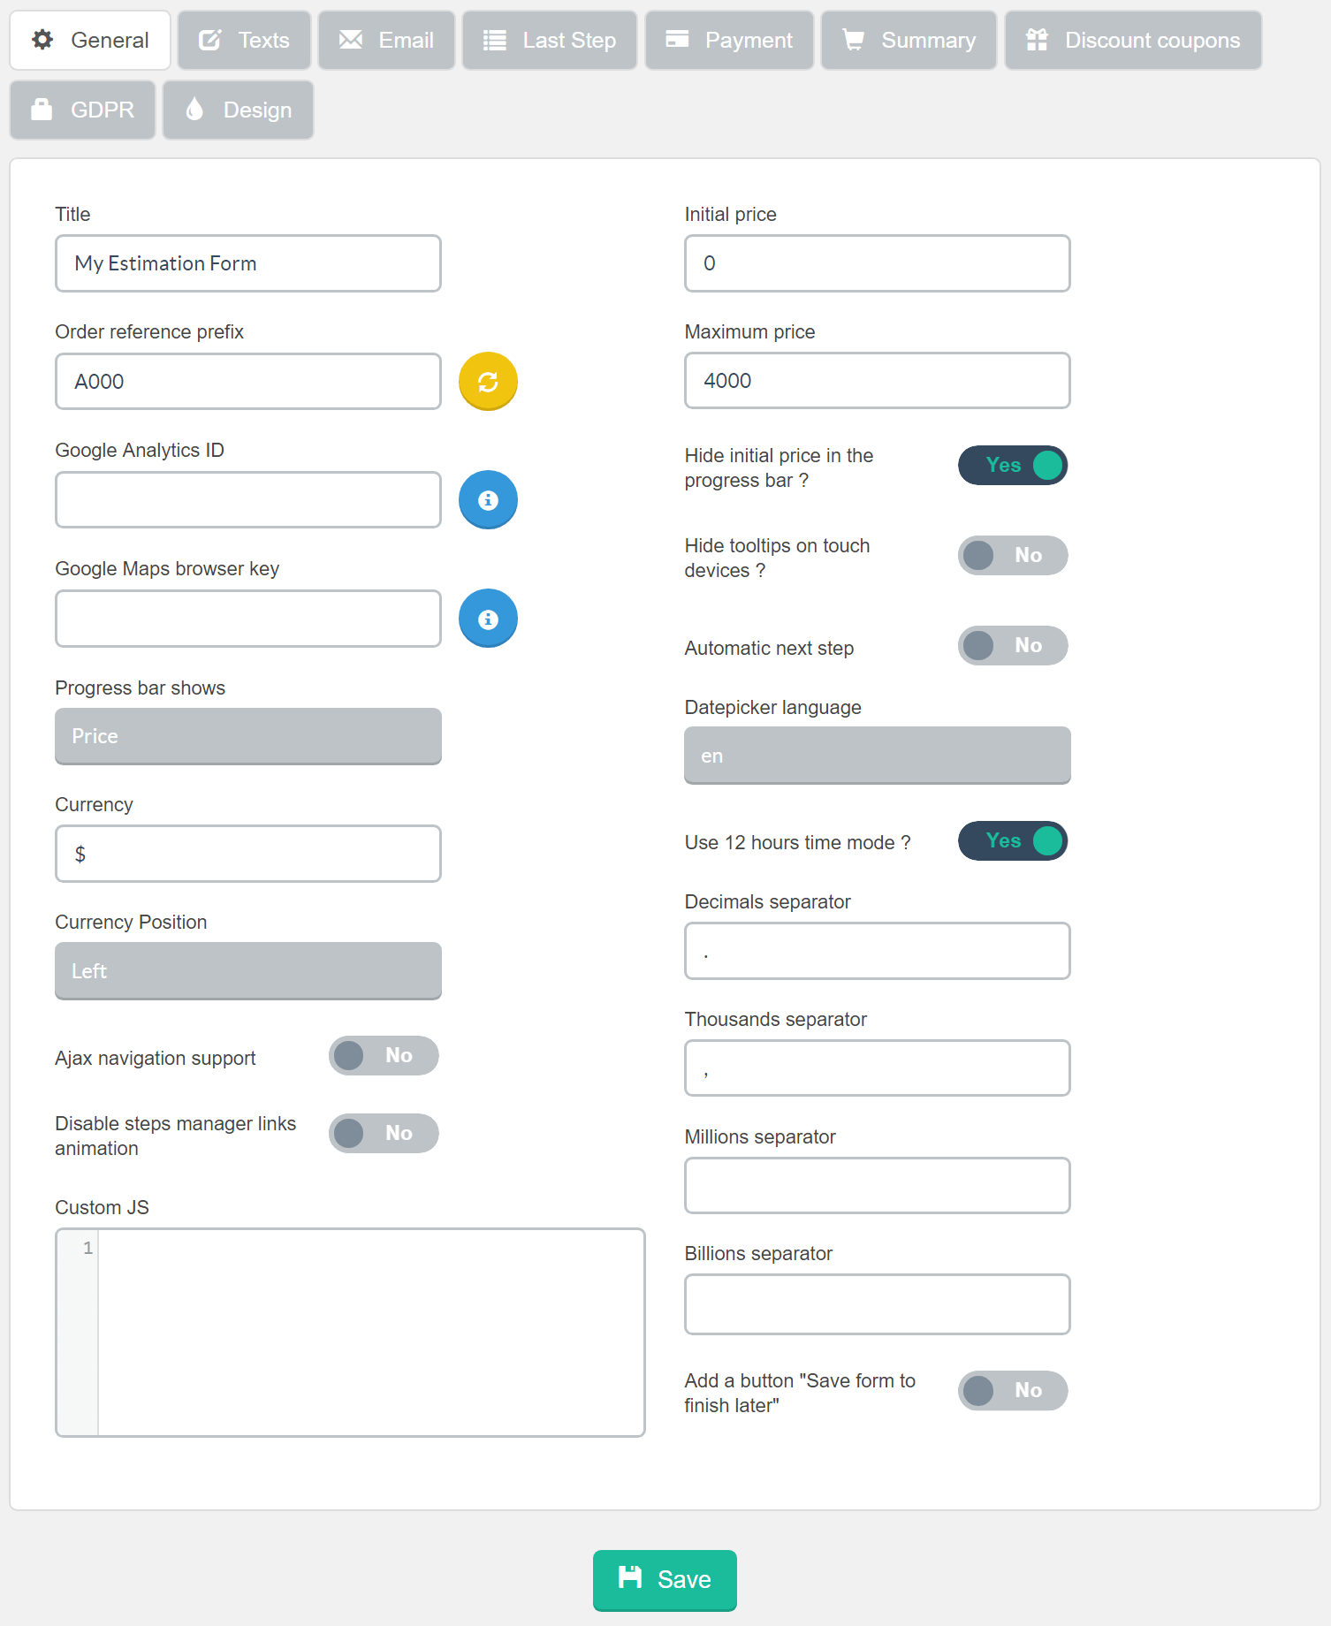Image resolution: width=1331 pixels, height=1626 pixels.
Task: Switch to the Texts tab
Action: (244, 40)
